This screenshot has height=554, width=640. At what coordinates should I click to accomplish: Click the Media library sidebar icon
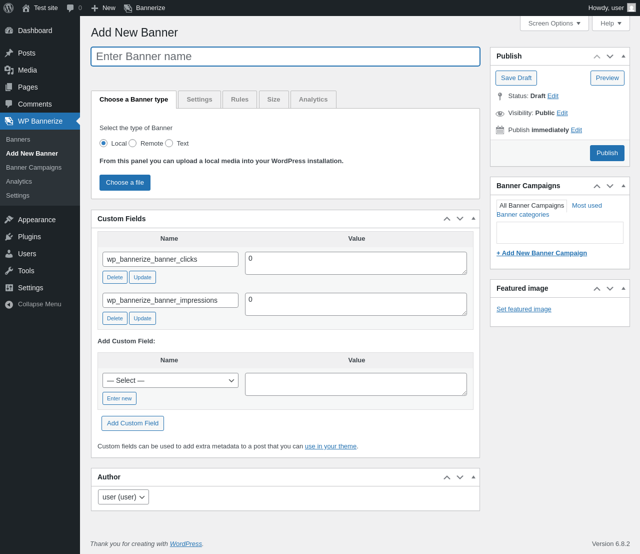coord(9,70)
